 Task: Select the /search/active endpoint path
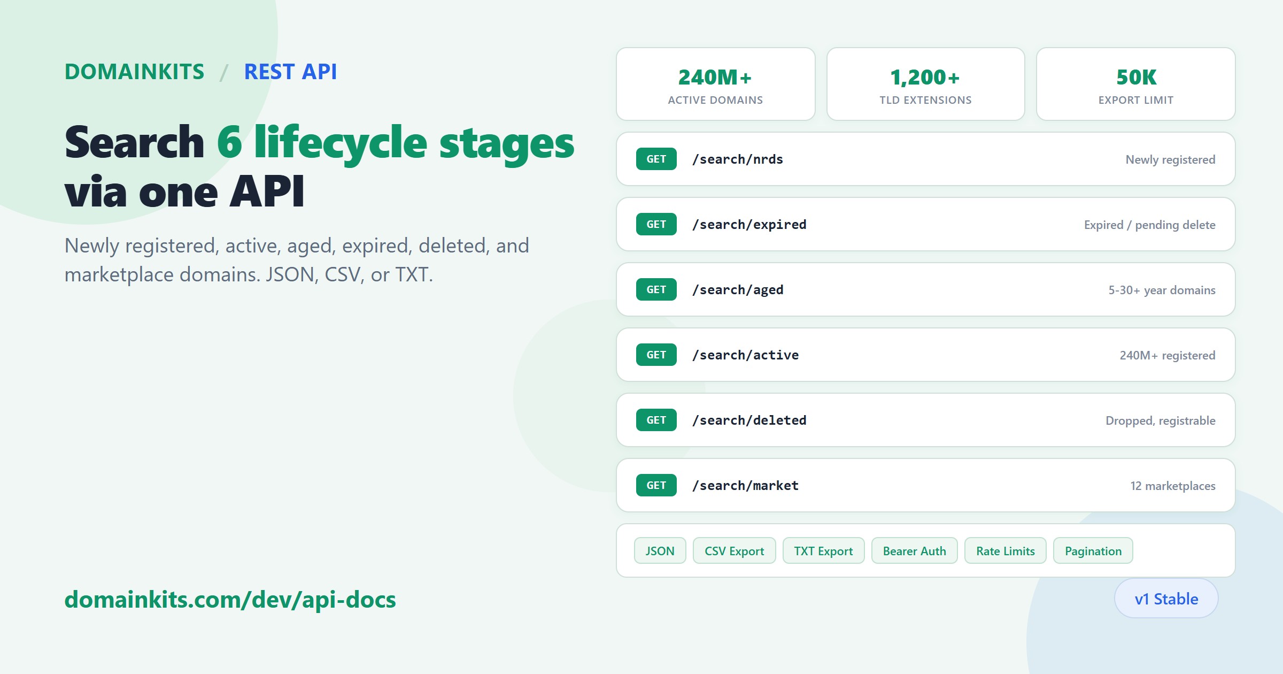745,355
